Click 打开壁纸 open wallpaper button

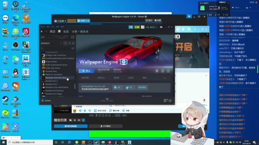pyautogui.click(x=105, y=126)
